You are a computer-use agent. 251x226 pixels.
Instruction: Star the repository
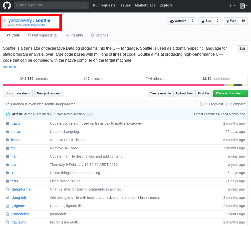[x=206, y=21]
